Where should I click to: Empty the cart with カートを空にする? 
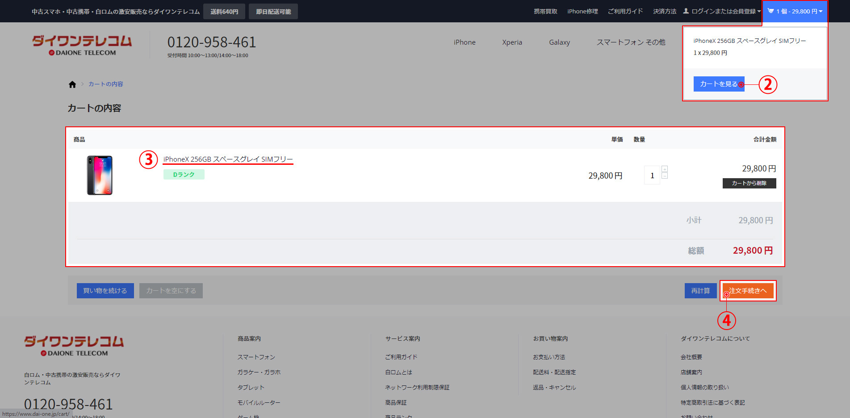[x=171, y=291]
